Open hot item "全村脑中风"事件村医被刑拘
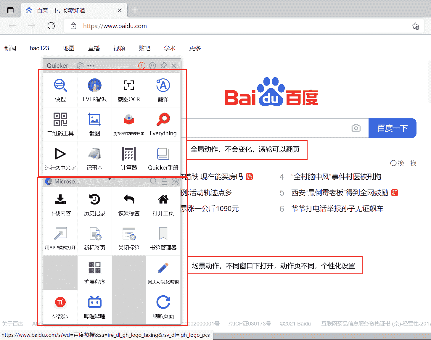Screen dimensions: 431x340 click(336, 177)
